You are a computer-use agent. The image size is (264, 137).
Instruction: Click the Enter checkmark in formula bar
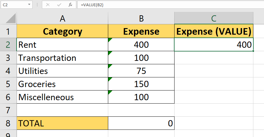[x=59, y=5]
